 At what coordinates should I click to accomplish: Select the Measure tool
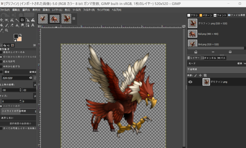17,20
